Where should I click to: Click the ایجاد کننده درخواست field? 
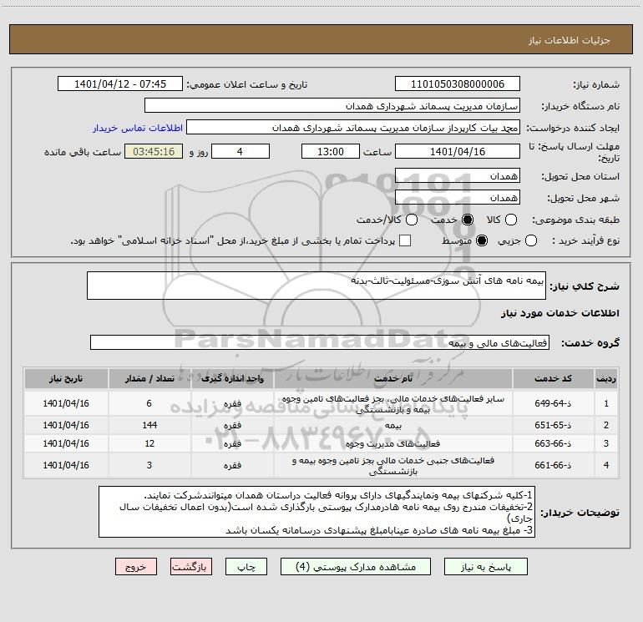pyautogui.click(x=353, y=127)
